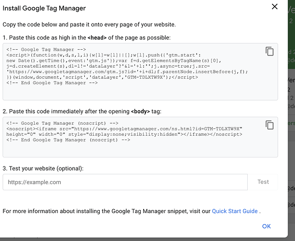
Task: Copy the head script snippet to clipboard
Action: pos(269,51)
